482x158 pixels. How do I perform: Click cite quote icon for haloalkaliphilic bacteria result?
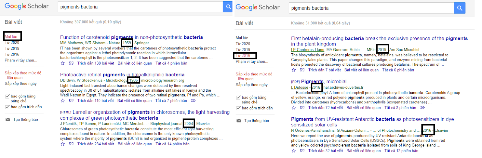(x=71, y=101)
